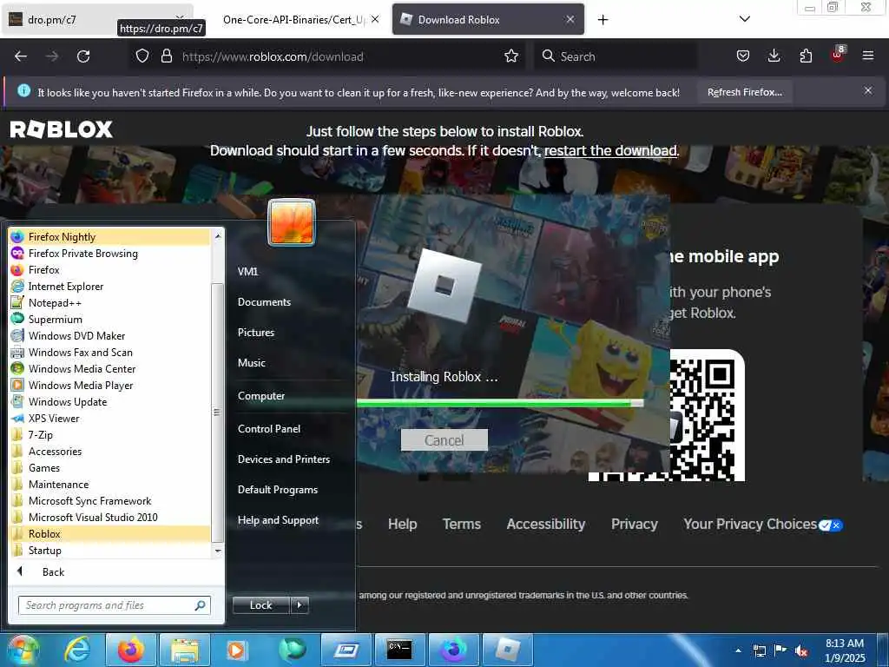Open the command prompt taskbar icon
The height and width of the screenshot is (667, 889).
coord(399,650)
